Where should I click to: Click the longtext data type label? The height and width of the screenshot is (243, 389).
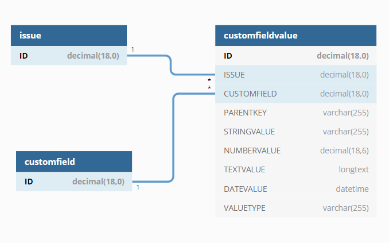pyautogui.click(x=353, y=169)
